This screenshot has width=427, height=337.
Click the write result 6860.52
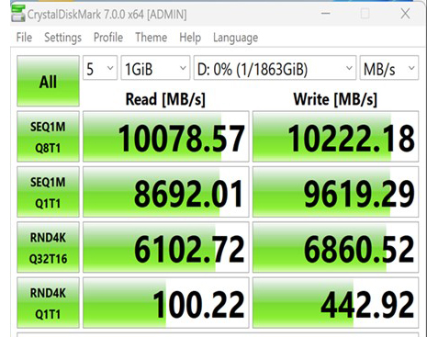335,247
